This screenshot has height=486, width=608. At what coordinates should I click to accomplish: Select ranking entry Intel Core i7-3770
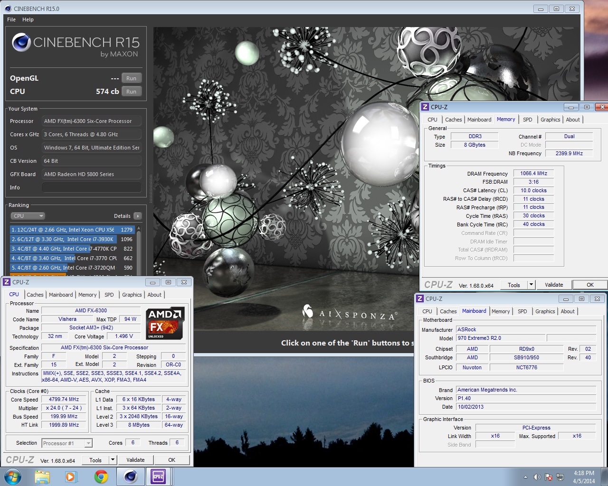click(x=72, y=258)
